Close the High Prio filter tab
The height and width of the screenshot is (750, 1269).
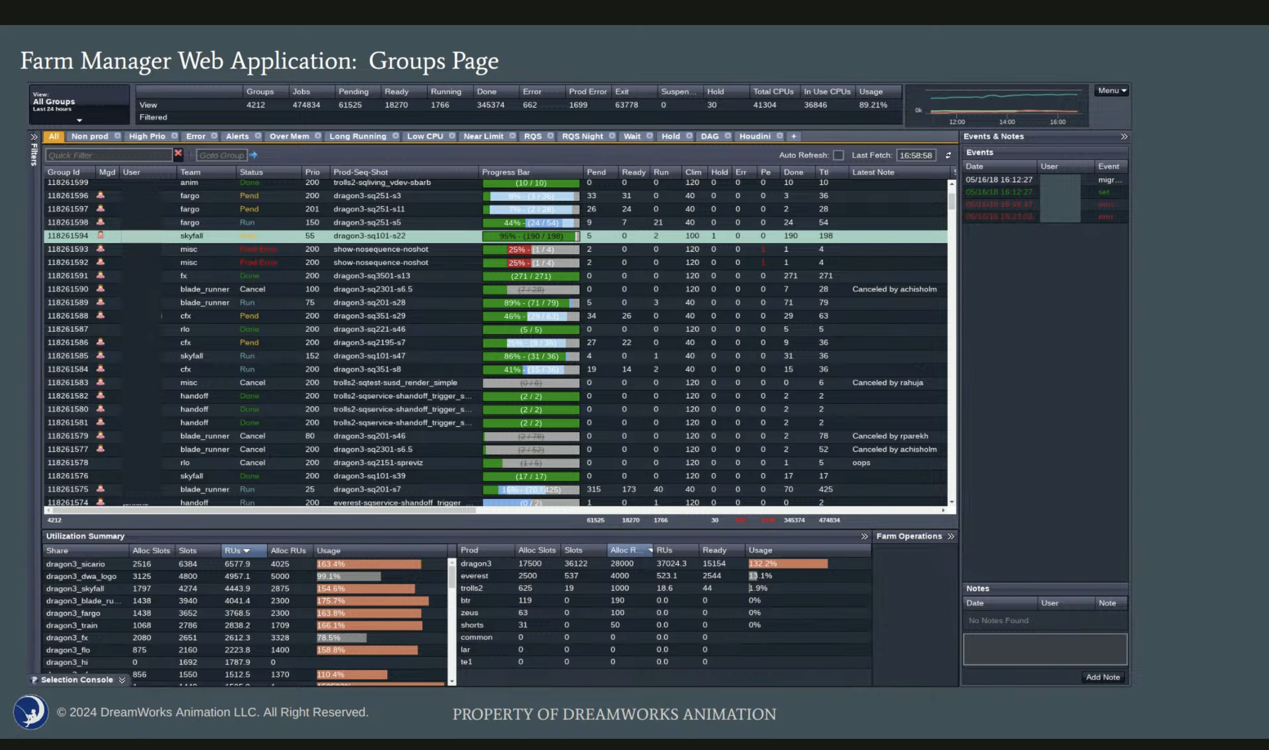coord(174,136)
